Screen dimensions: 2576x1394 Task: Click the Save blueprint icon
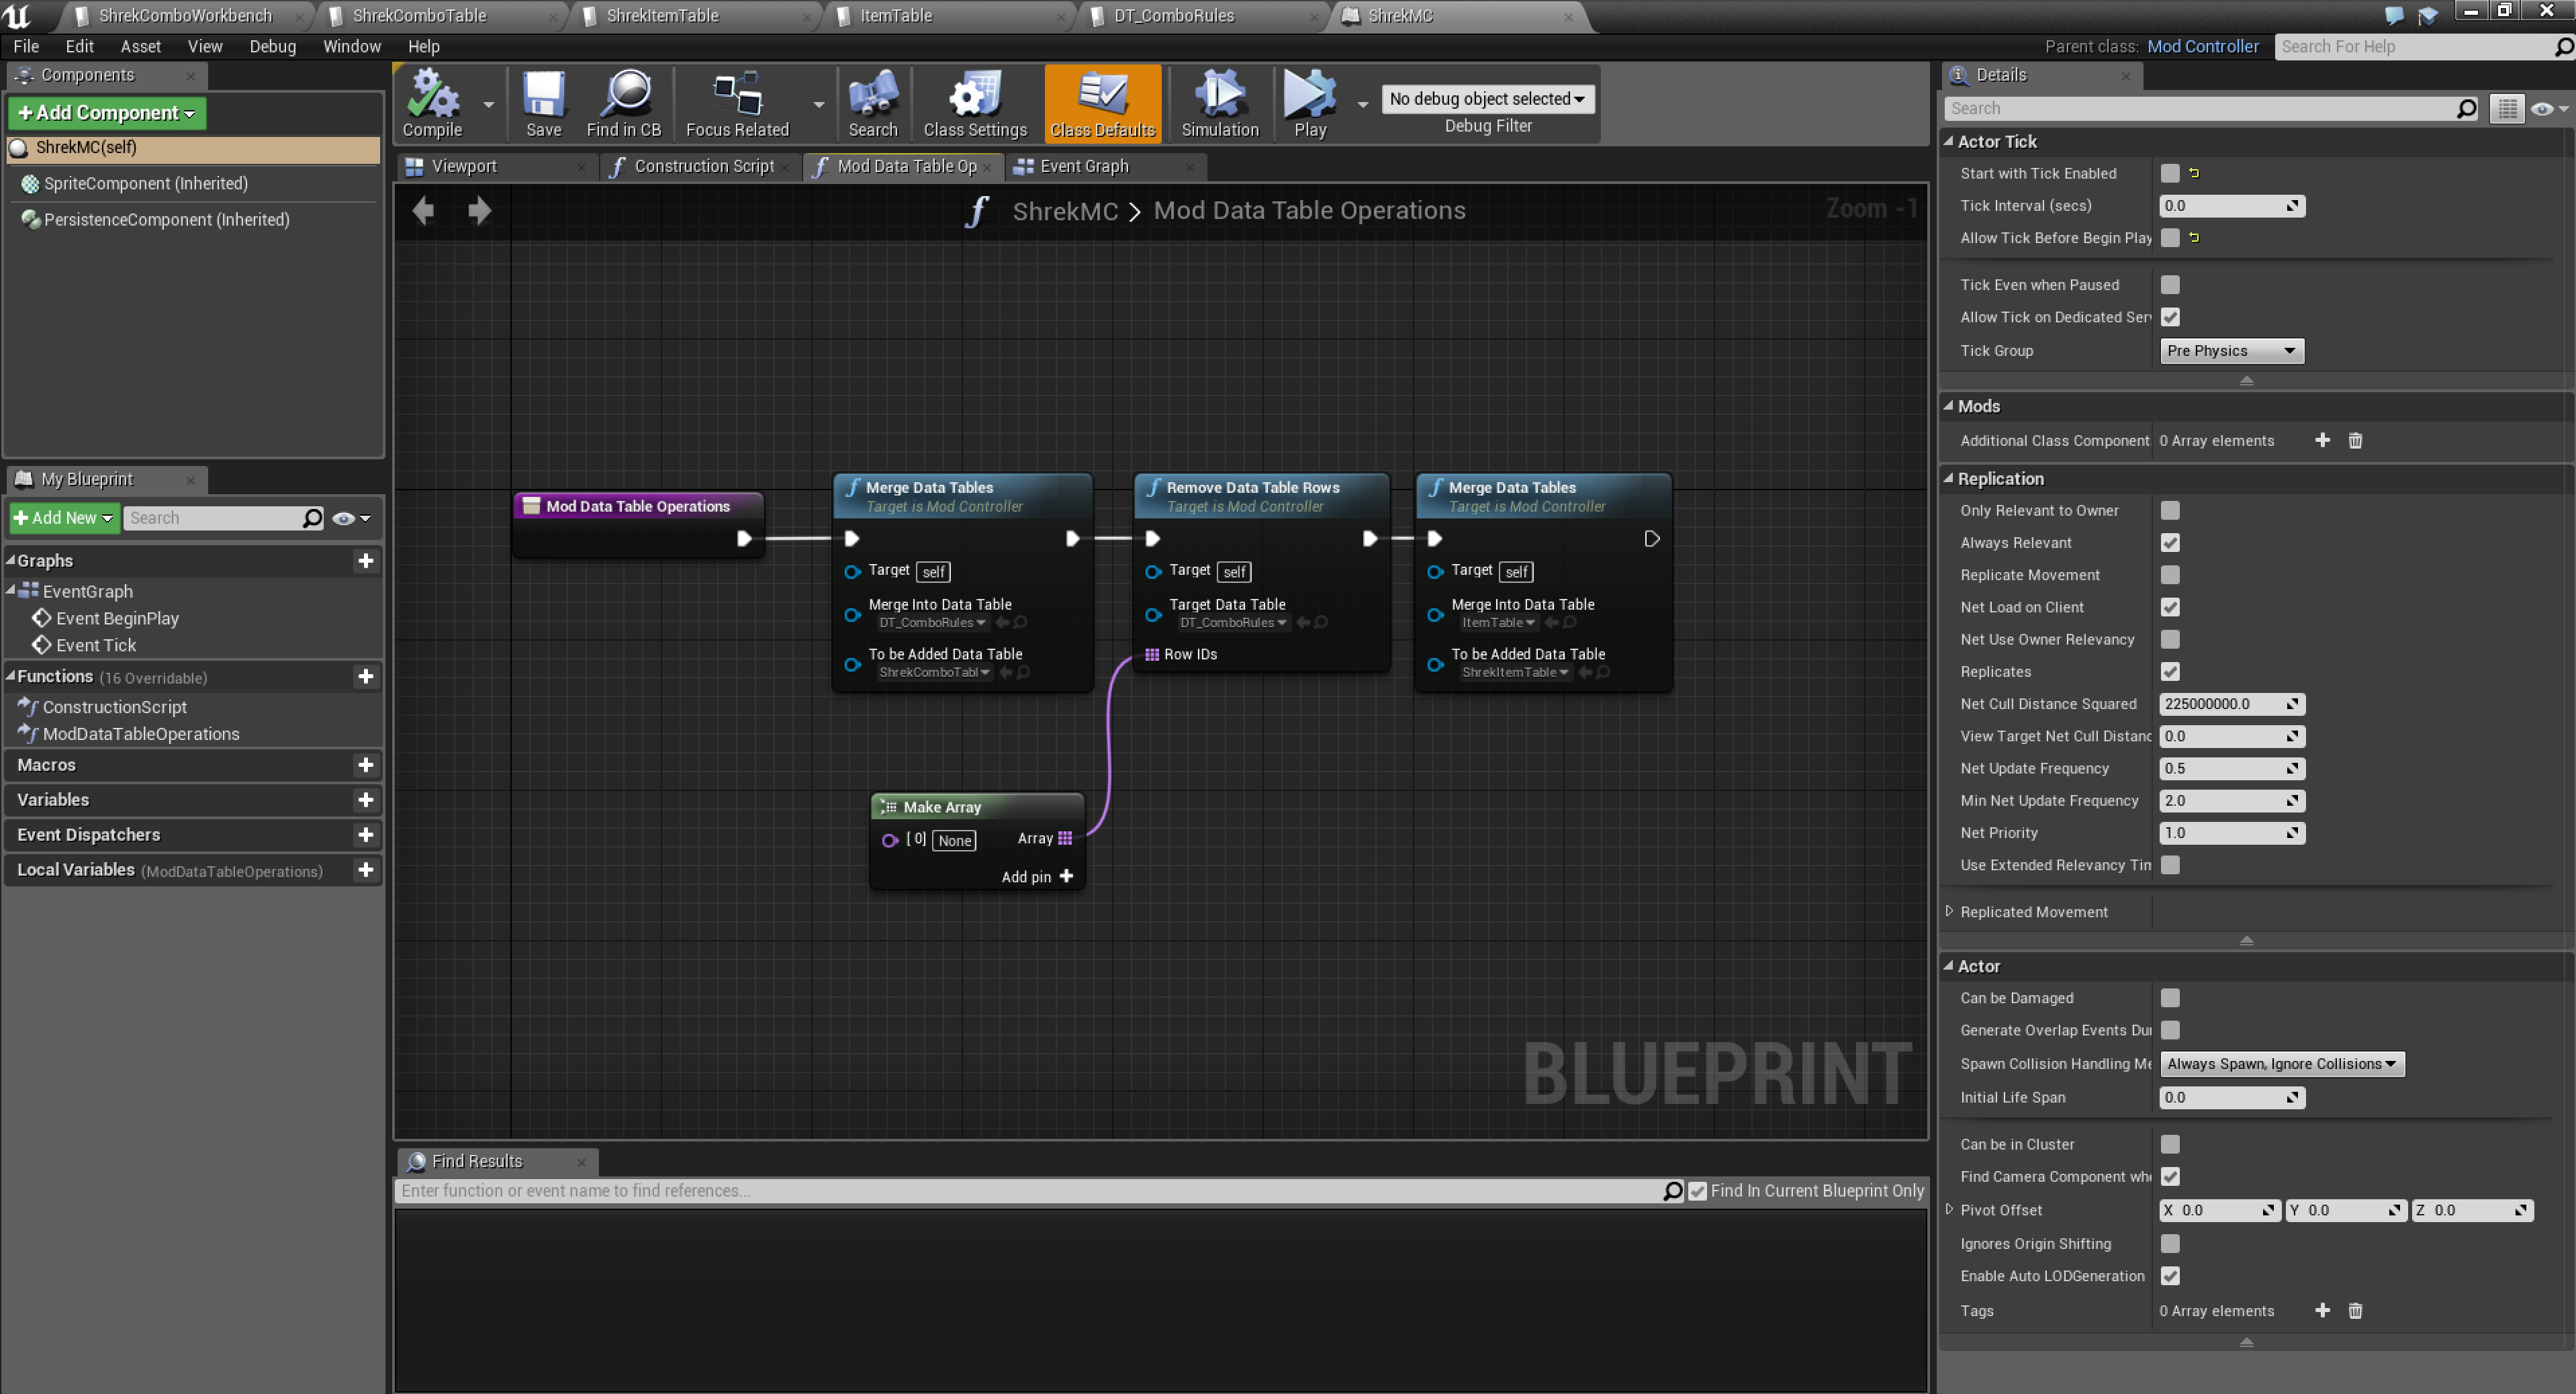tap(543, 102)
